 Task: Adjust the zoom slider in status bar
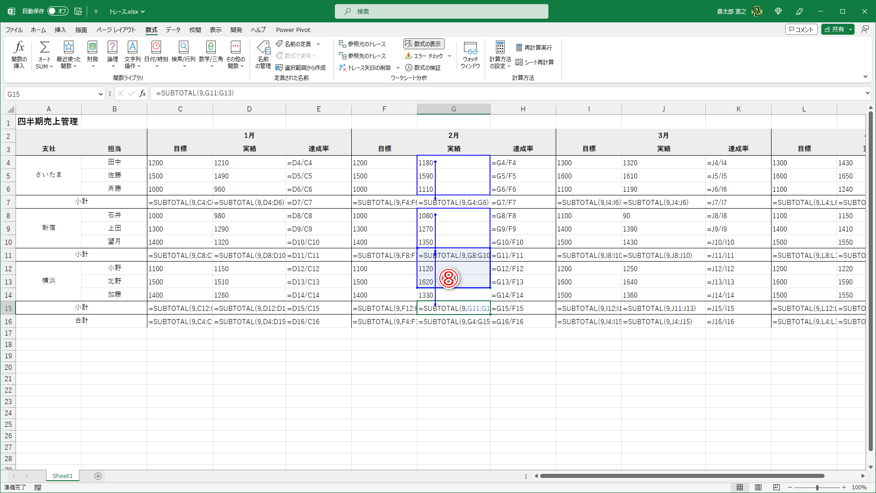(x=817, y=488)
